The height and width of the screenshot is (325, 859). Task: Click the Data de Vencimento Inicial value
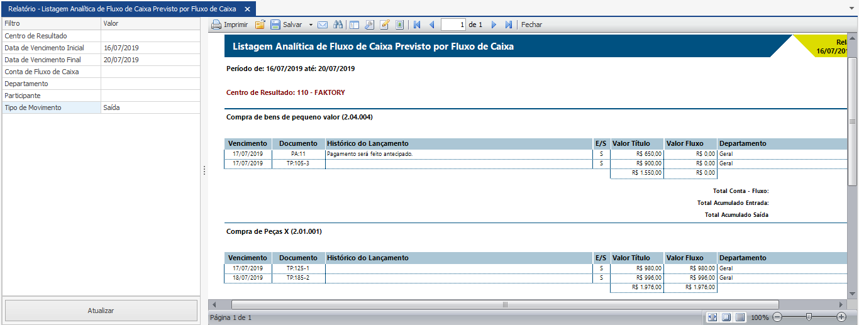tap(150, 48)
